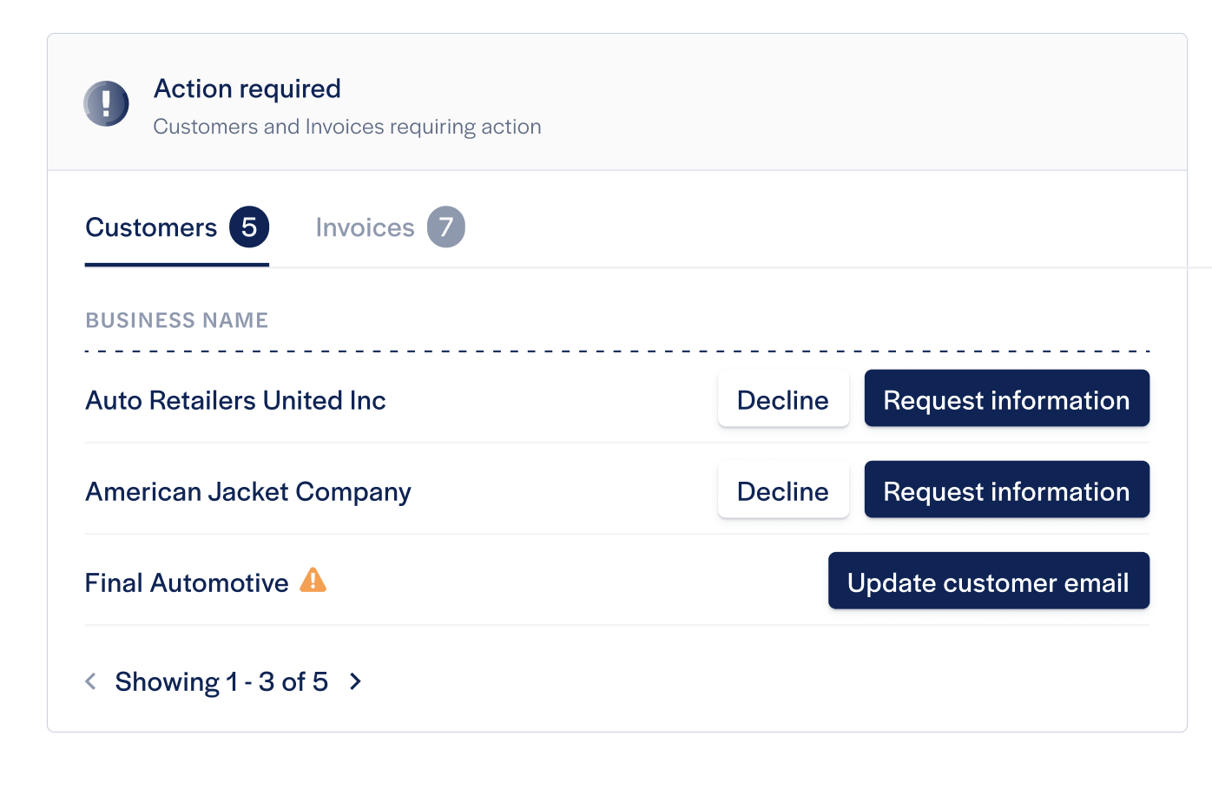Select the Final Automotive business name
1212x802 pixels.
187,582
